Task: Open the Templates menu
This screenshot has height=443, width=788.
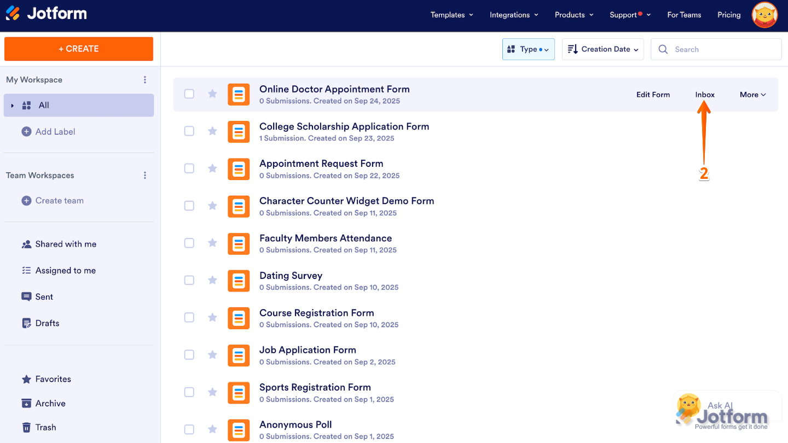Action: [451, 15]
